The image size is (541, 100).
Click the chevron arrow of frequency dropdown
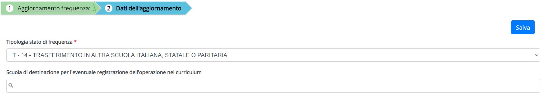point(537,55)
